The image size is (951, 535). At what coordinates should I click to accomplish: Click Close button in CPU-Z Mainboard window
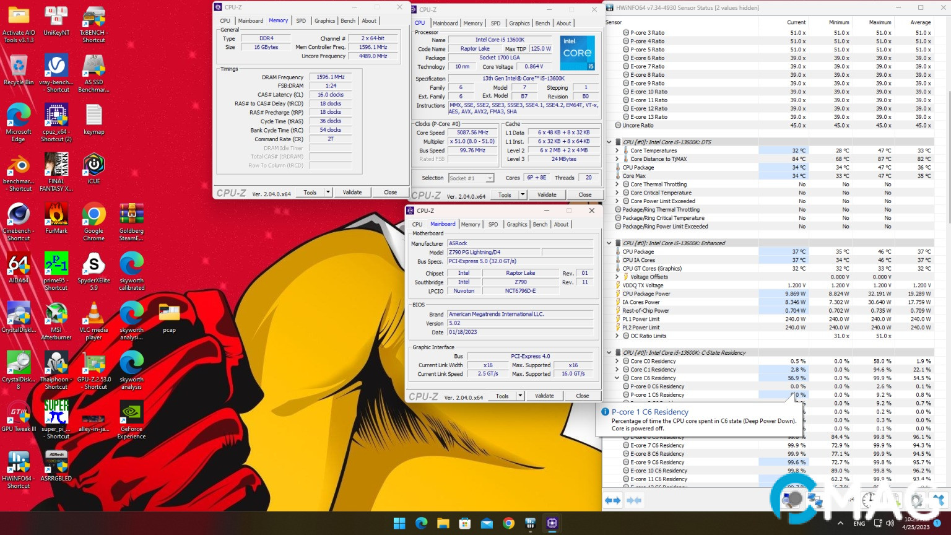coord(582,396)
